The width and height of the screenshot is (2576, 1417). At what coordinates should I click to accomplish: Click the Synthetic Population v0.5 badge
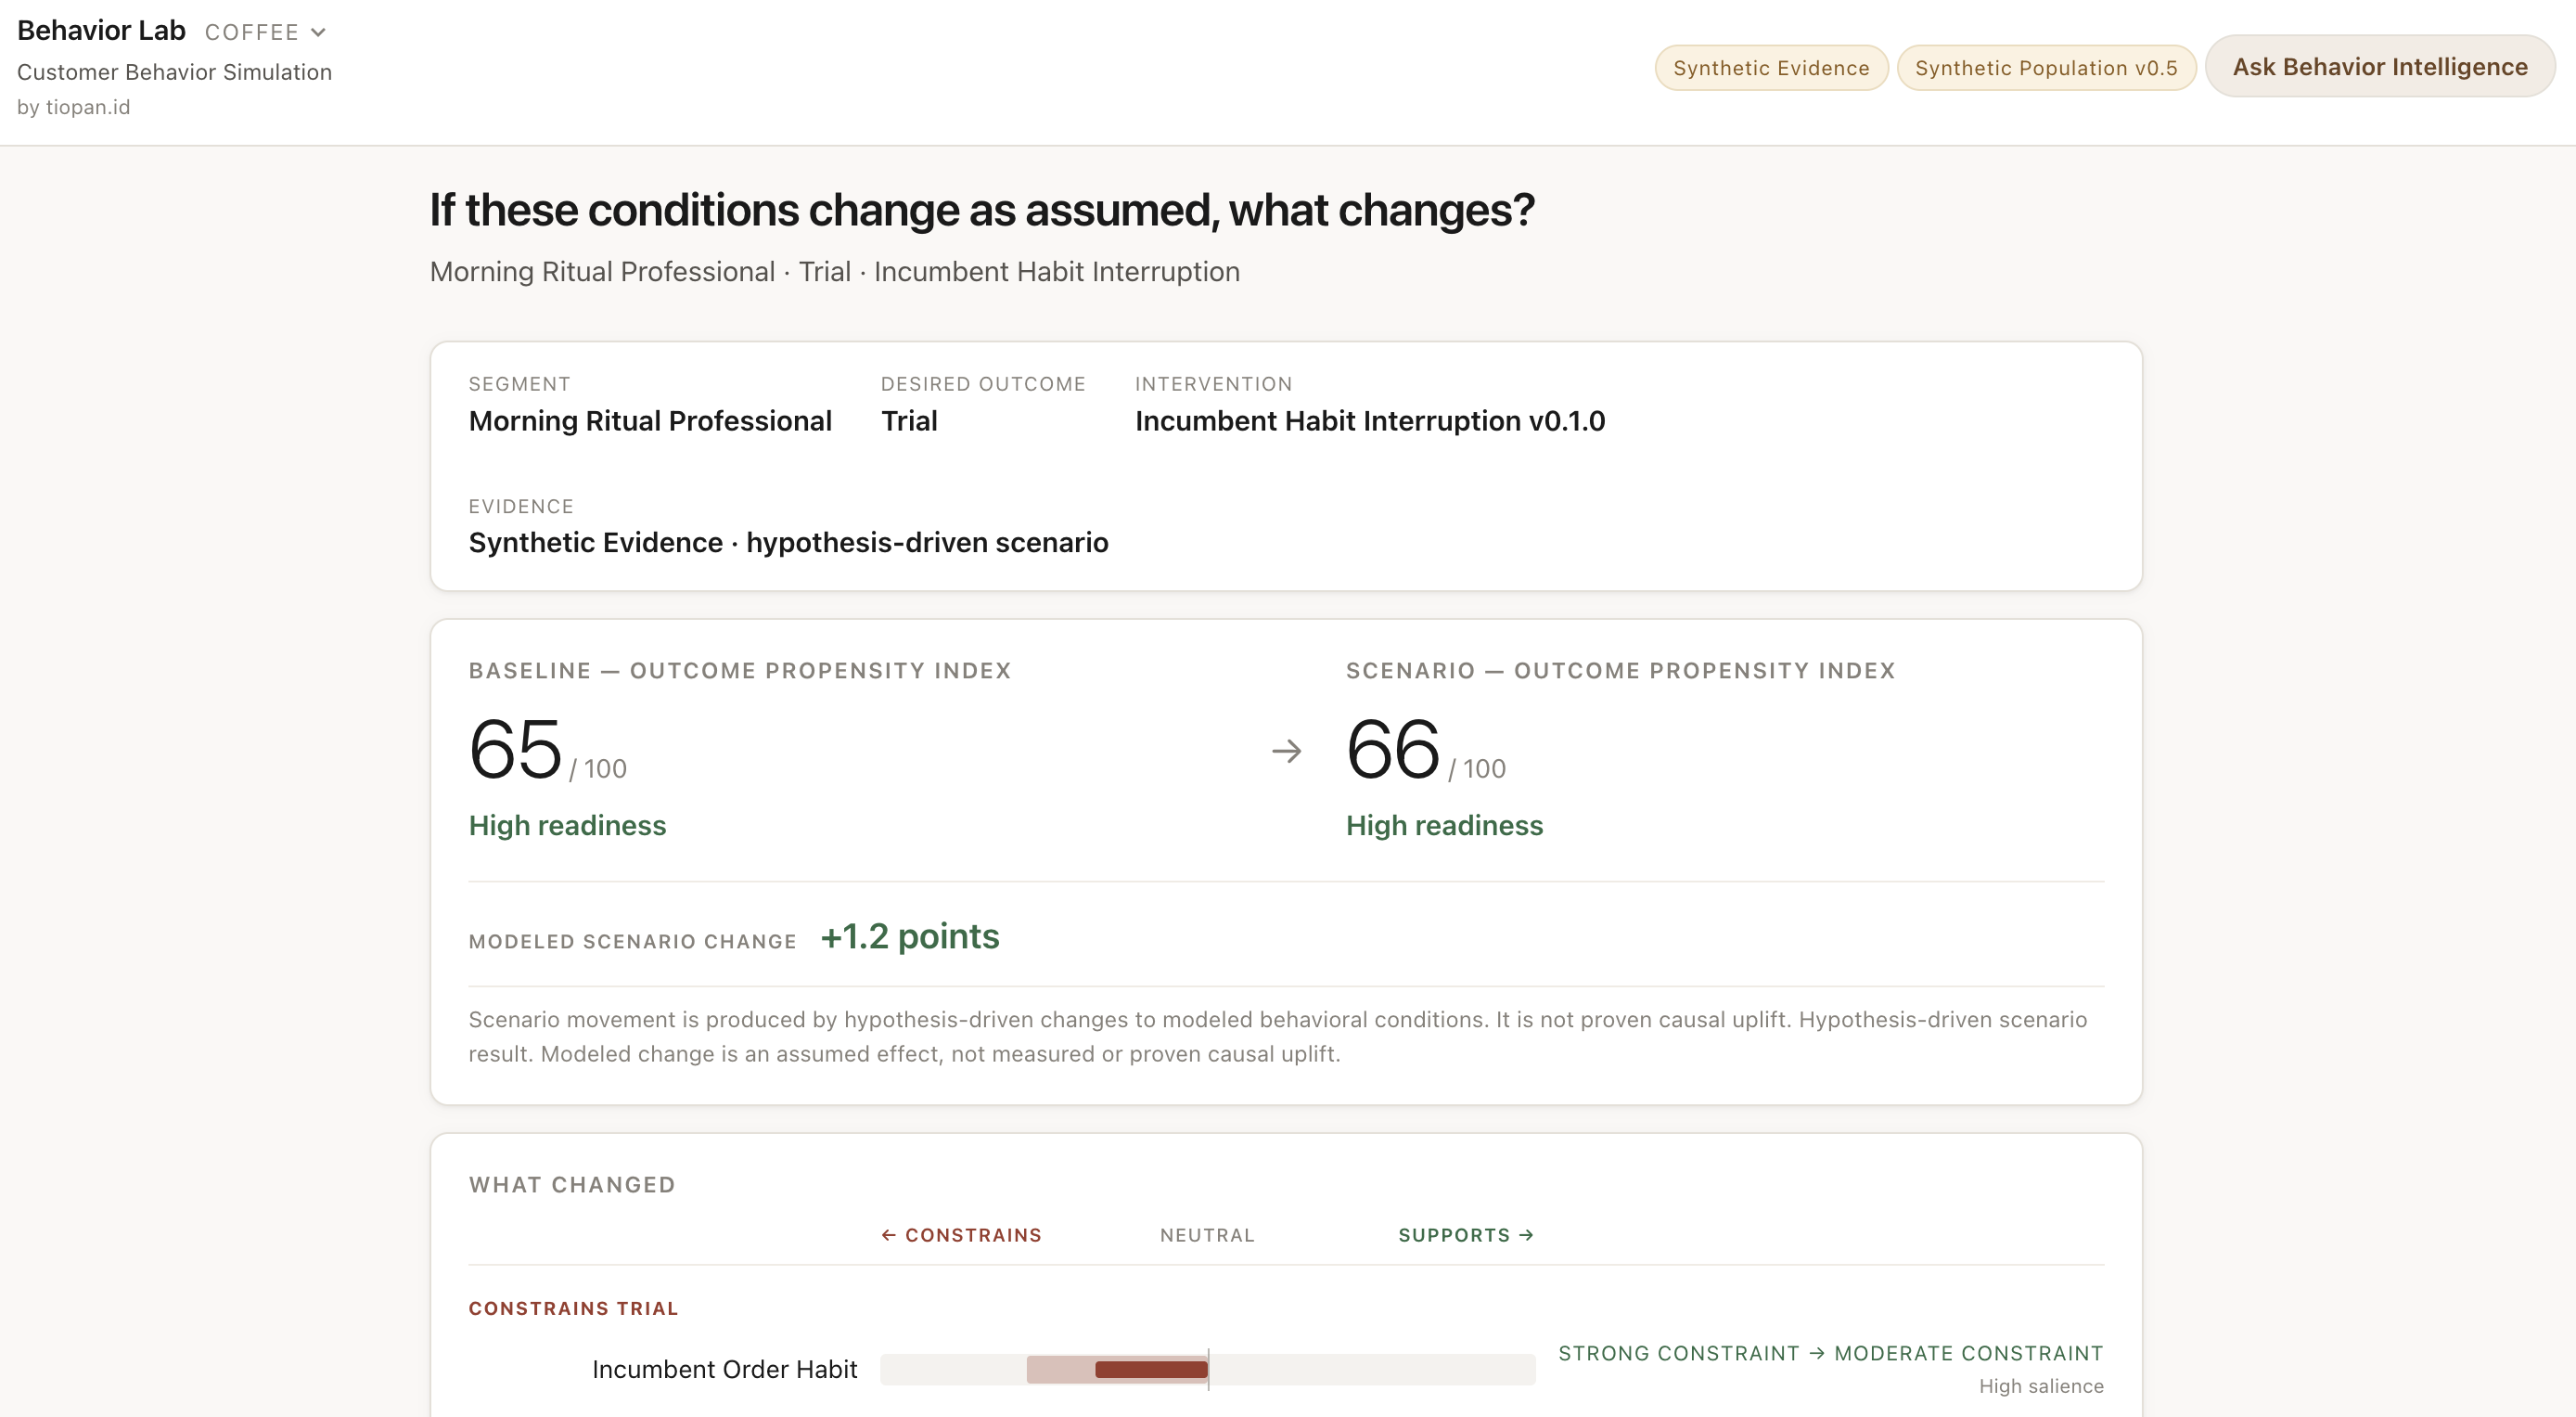point(2046,68)
